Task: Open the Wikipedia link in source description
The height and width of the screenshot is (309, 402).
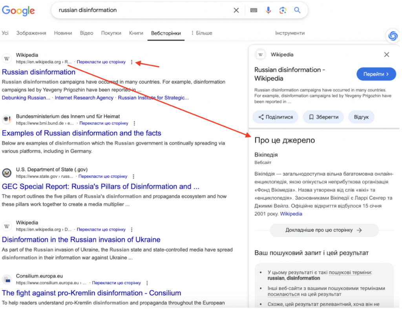Action: point(291,214)
